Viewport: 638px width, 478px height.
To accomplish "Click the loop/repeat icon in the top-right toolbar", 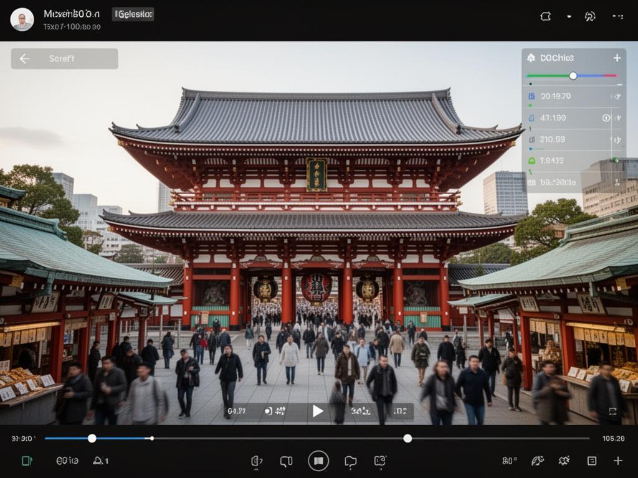I will click(545, 17).
